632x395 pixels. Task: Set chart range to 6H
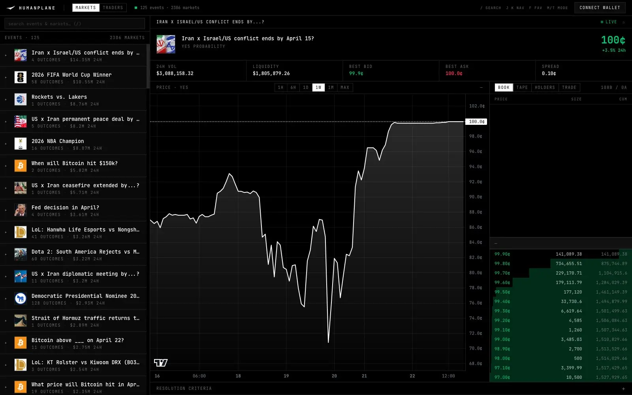tap(293, 88)
